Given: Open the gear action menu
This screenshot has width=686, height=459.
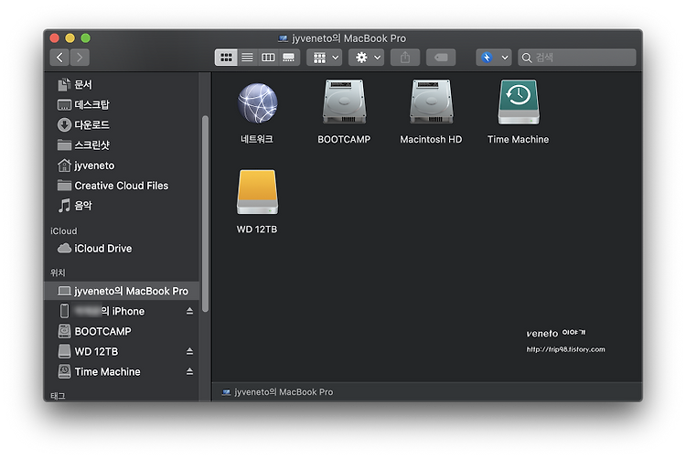Looking at the screenshot, I should (366, 58).
